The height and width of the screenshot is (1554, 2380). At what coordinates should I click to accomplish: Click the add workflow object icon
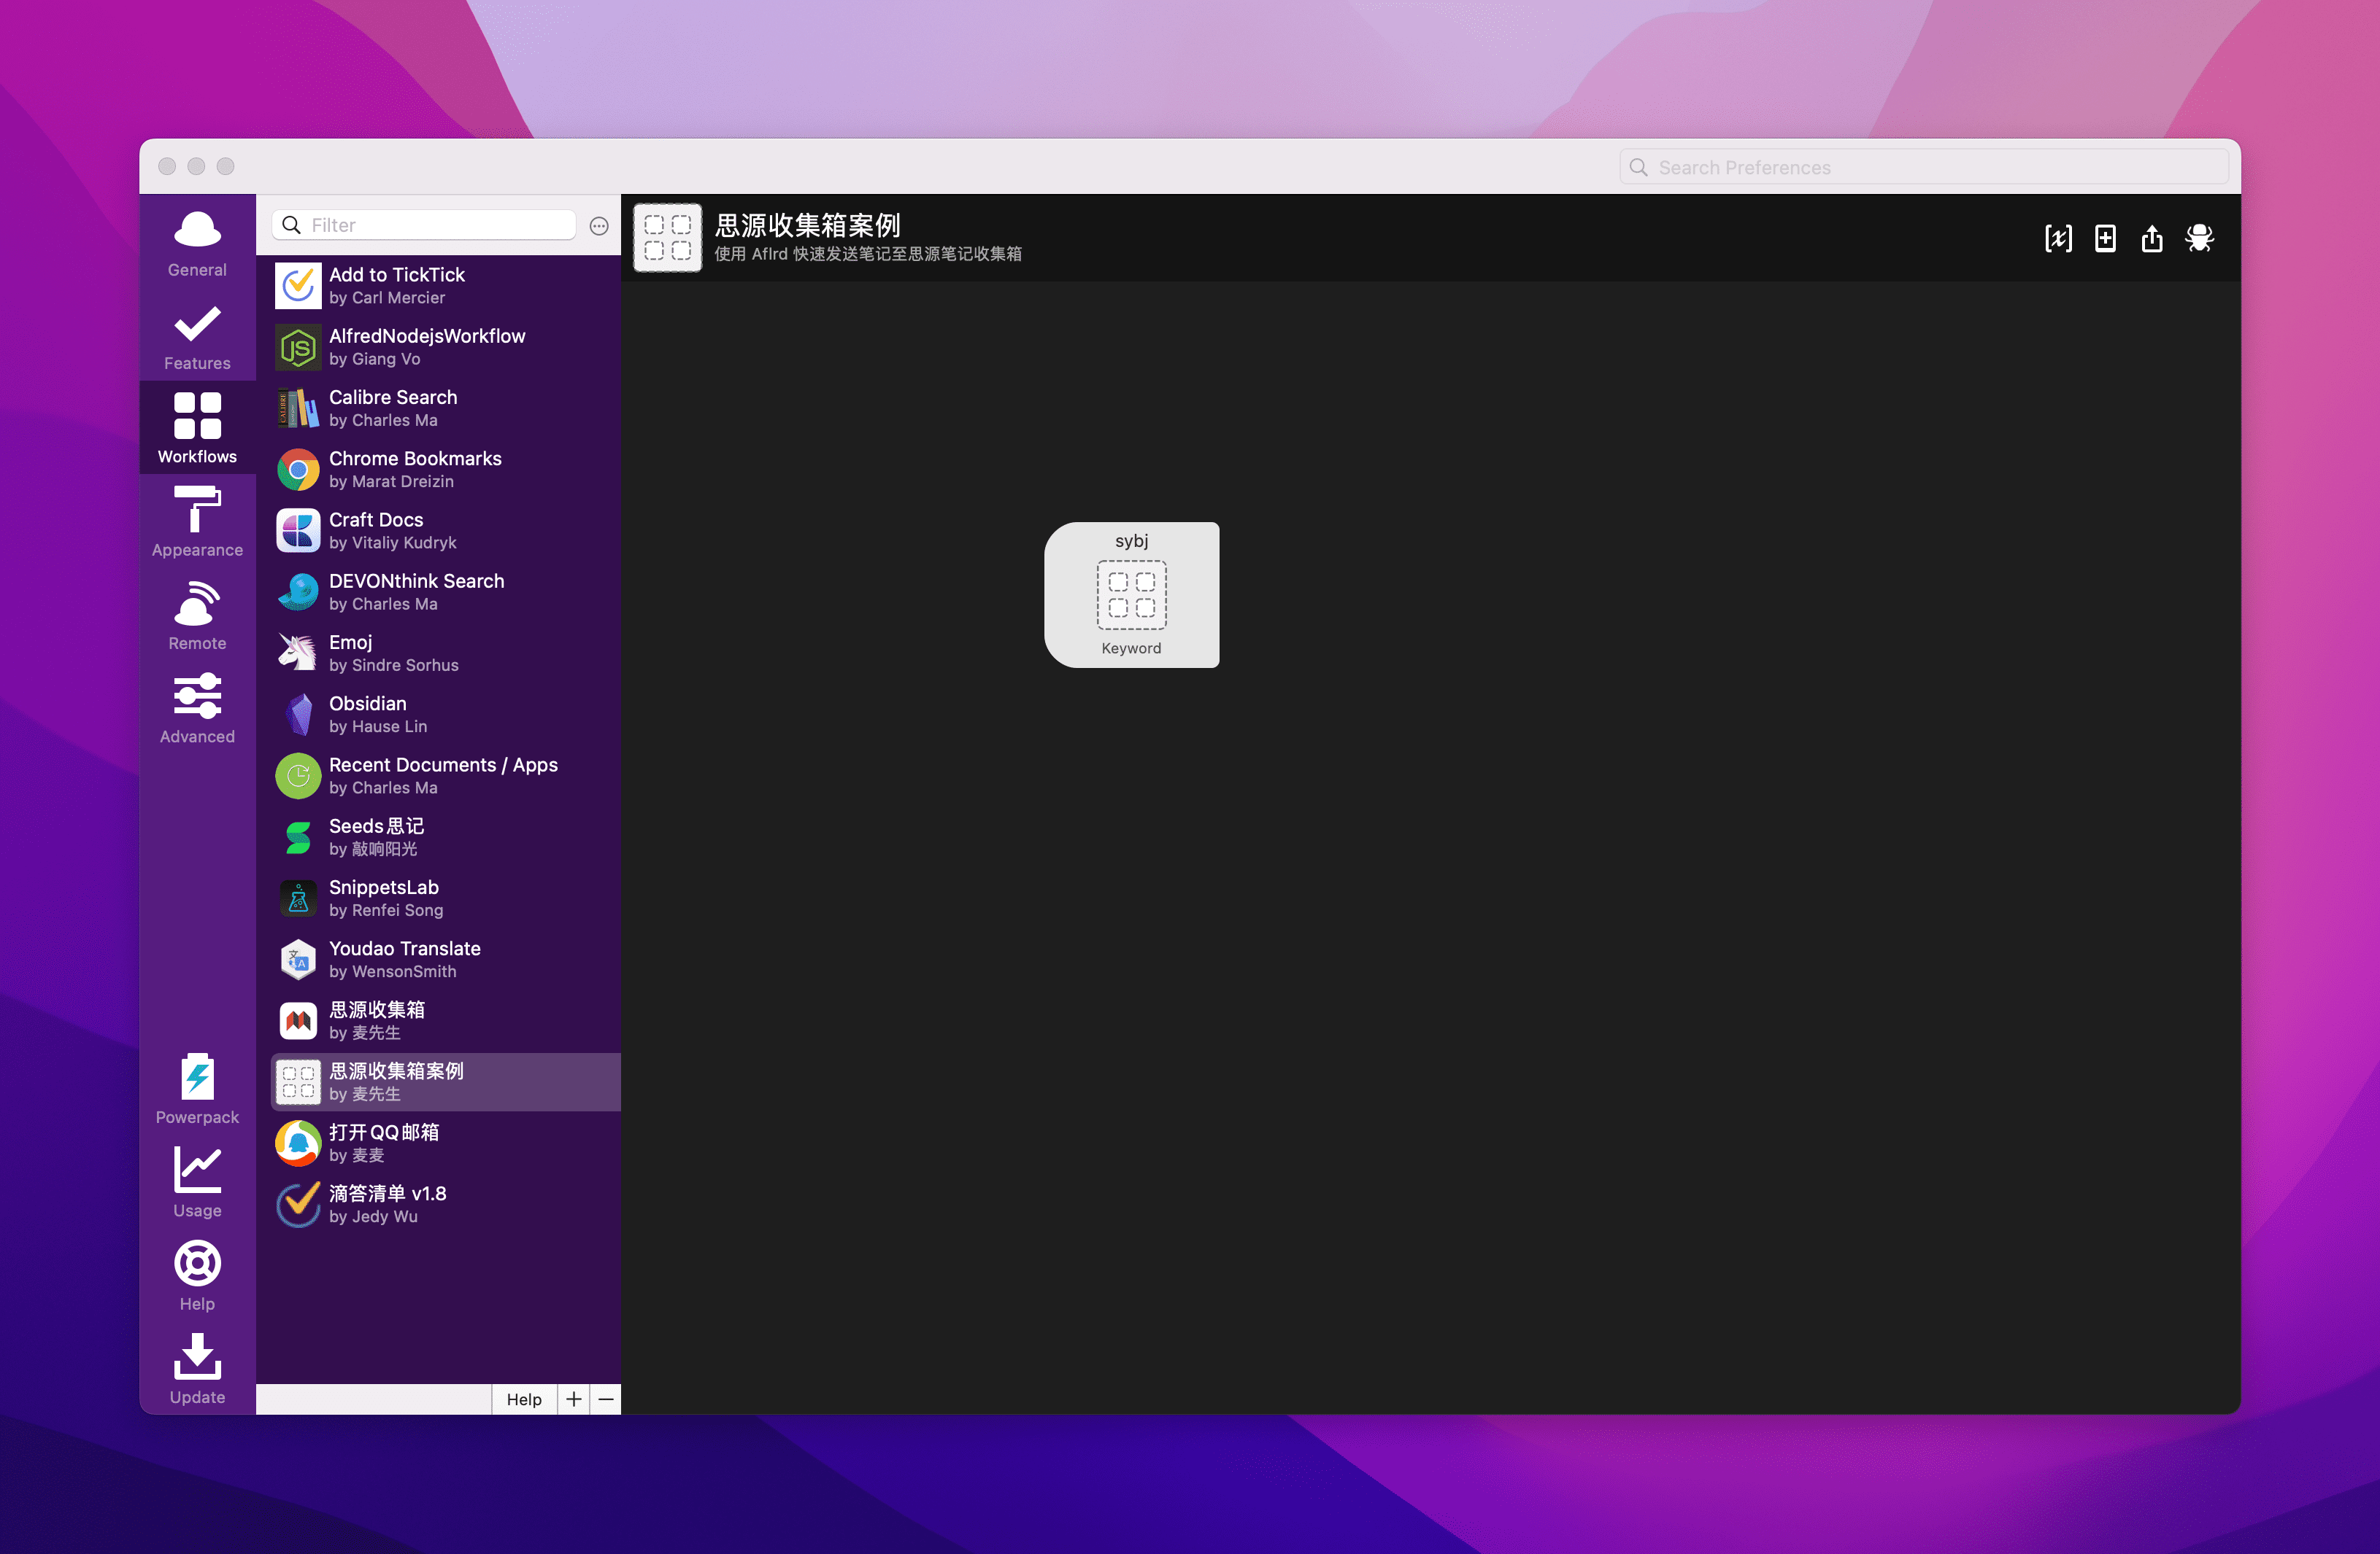click(x=2105, y=238)
